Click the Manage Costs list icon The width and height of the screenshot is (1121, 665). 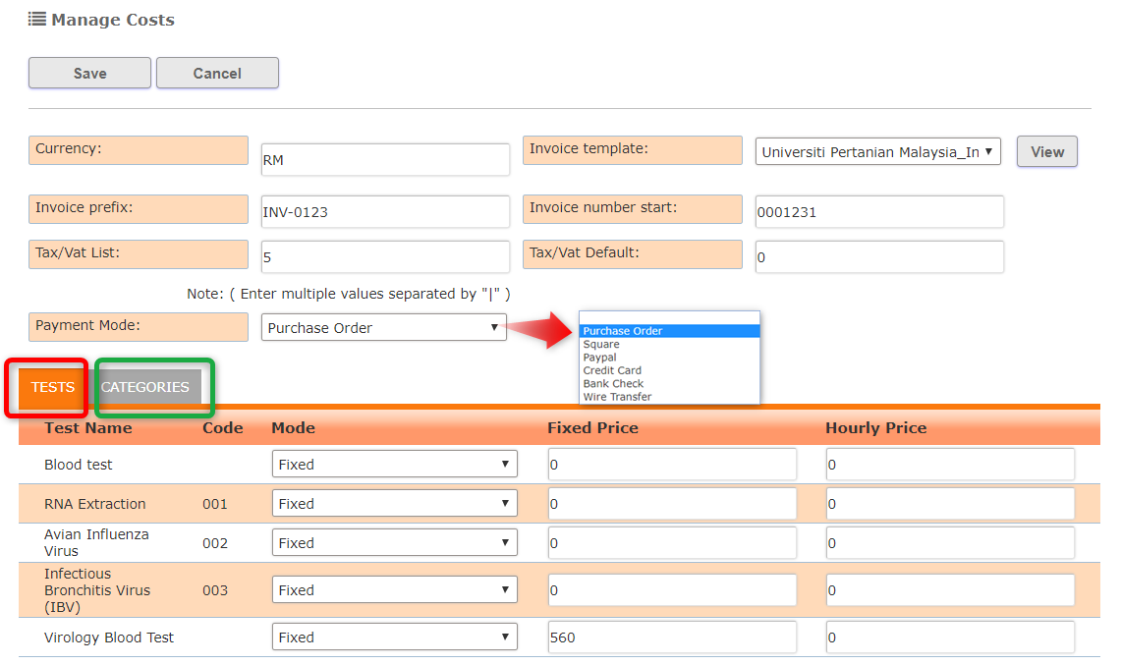tap(37, 20)
